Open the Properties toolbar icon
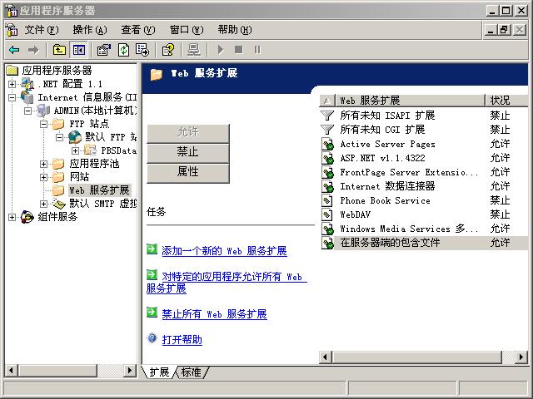Viewport: 533px width, 399px height. click(x=103, y=50)
